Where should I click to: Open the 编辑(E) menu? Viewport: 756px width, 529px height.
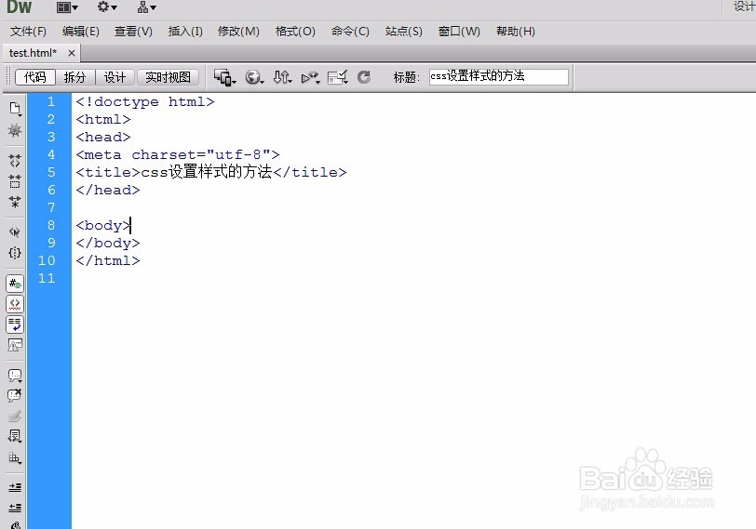pyautogui.click(x=80, y=32)
